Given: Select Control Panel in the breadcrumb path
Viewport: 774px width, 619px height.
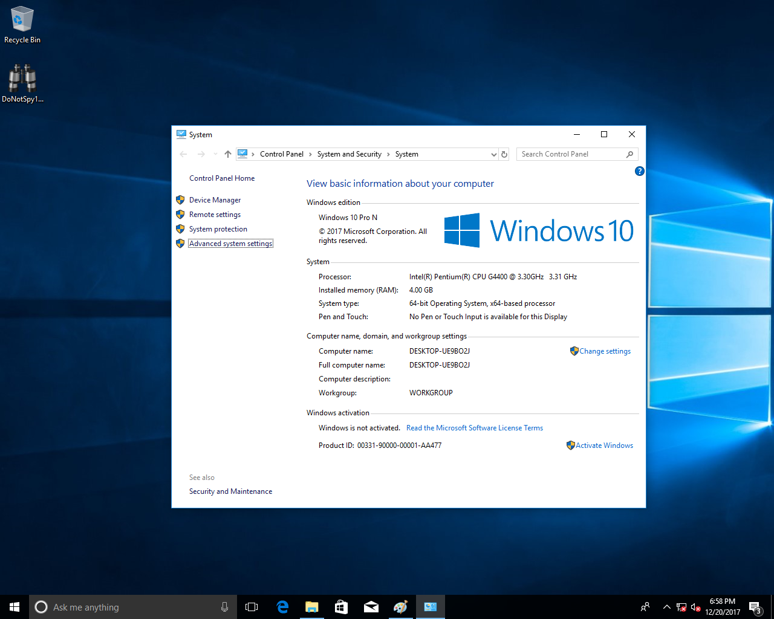Looking at the screenshot, I should point(281,154).
